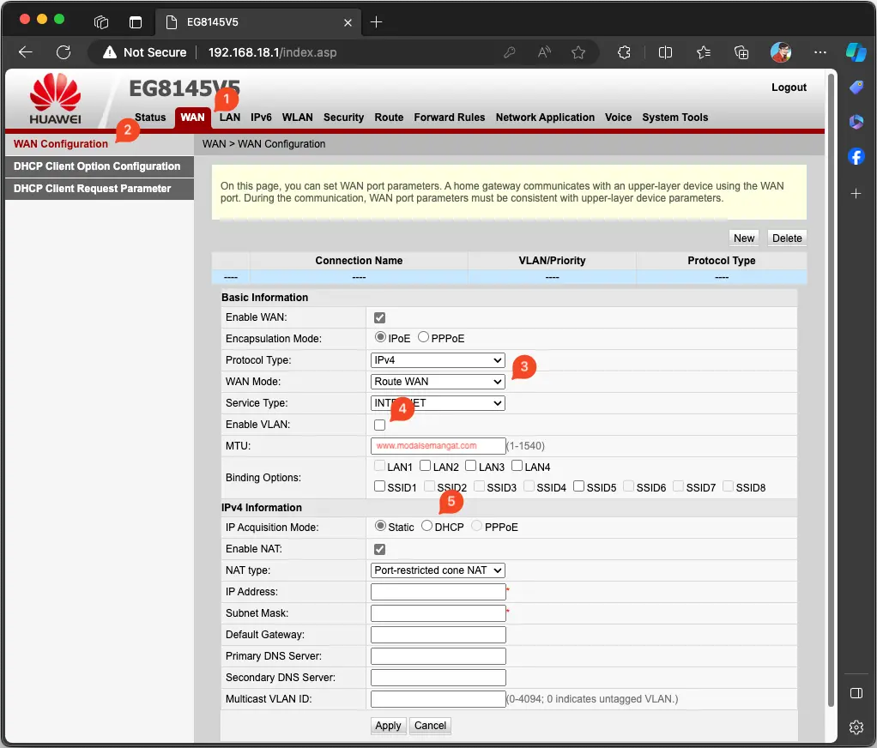
Task: Open the Copilot sidebar icon
Action: click(x=856, y=52)
